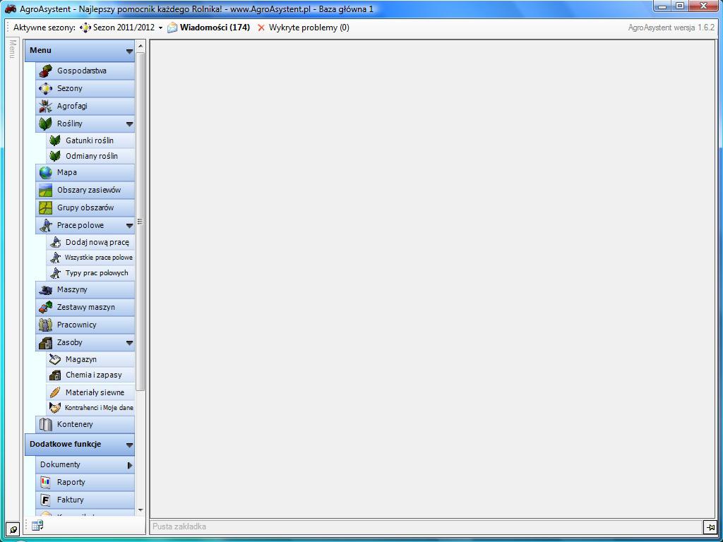The image size is (723, 542).
Task: Click the Aktywne sezony season icon
Action: click(x=85, y=28)
